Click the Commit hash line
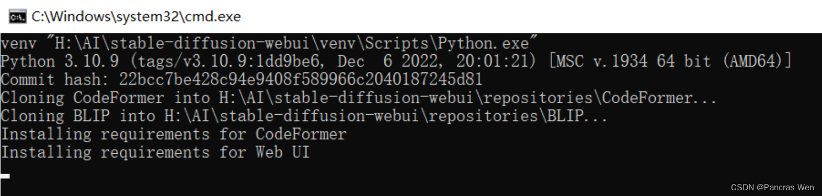 pos(241,79)
